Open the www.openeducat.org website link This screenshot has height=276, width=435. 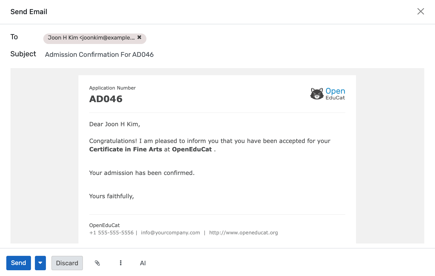tap(243, 233)
